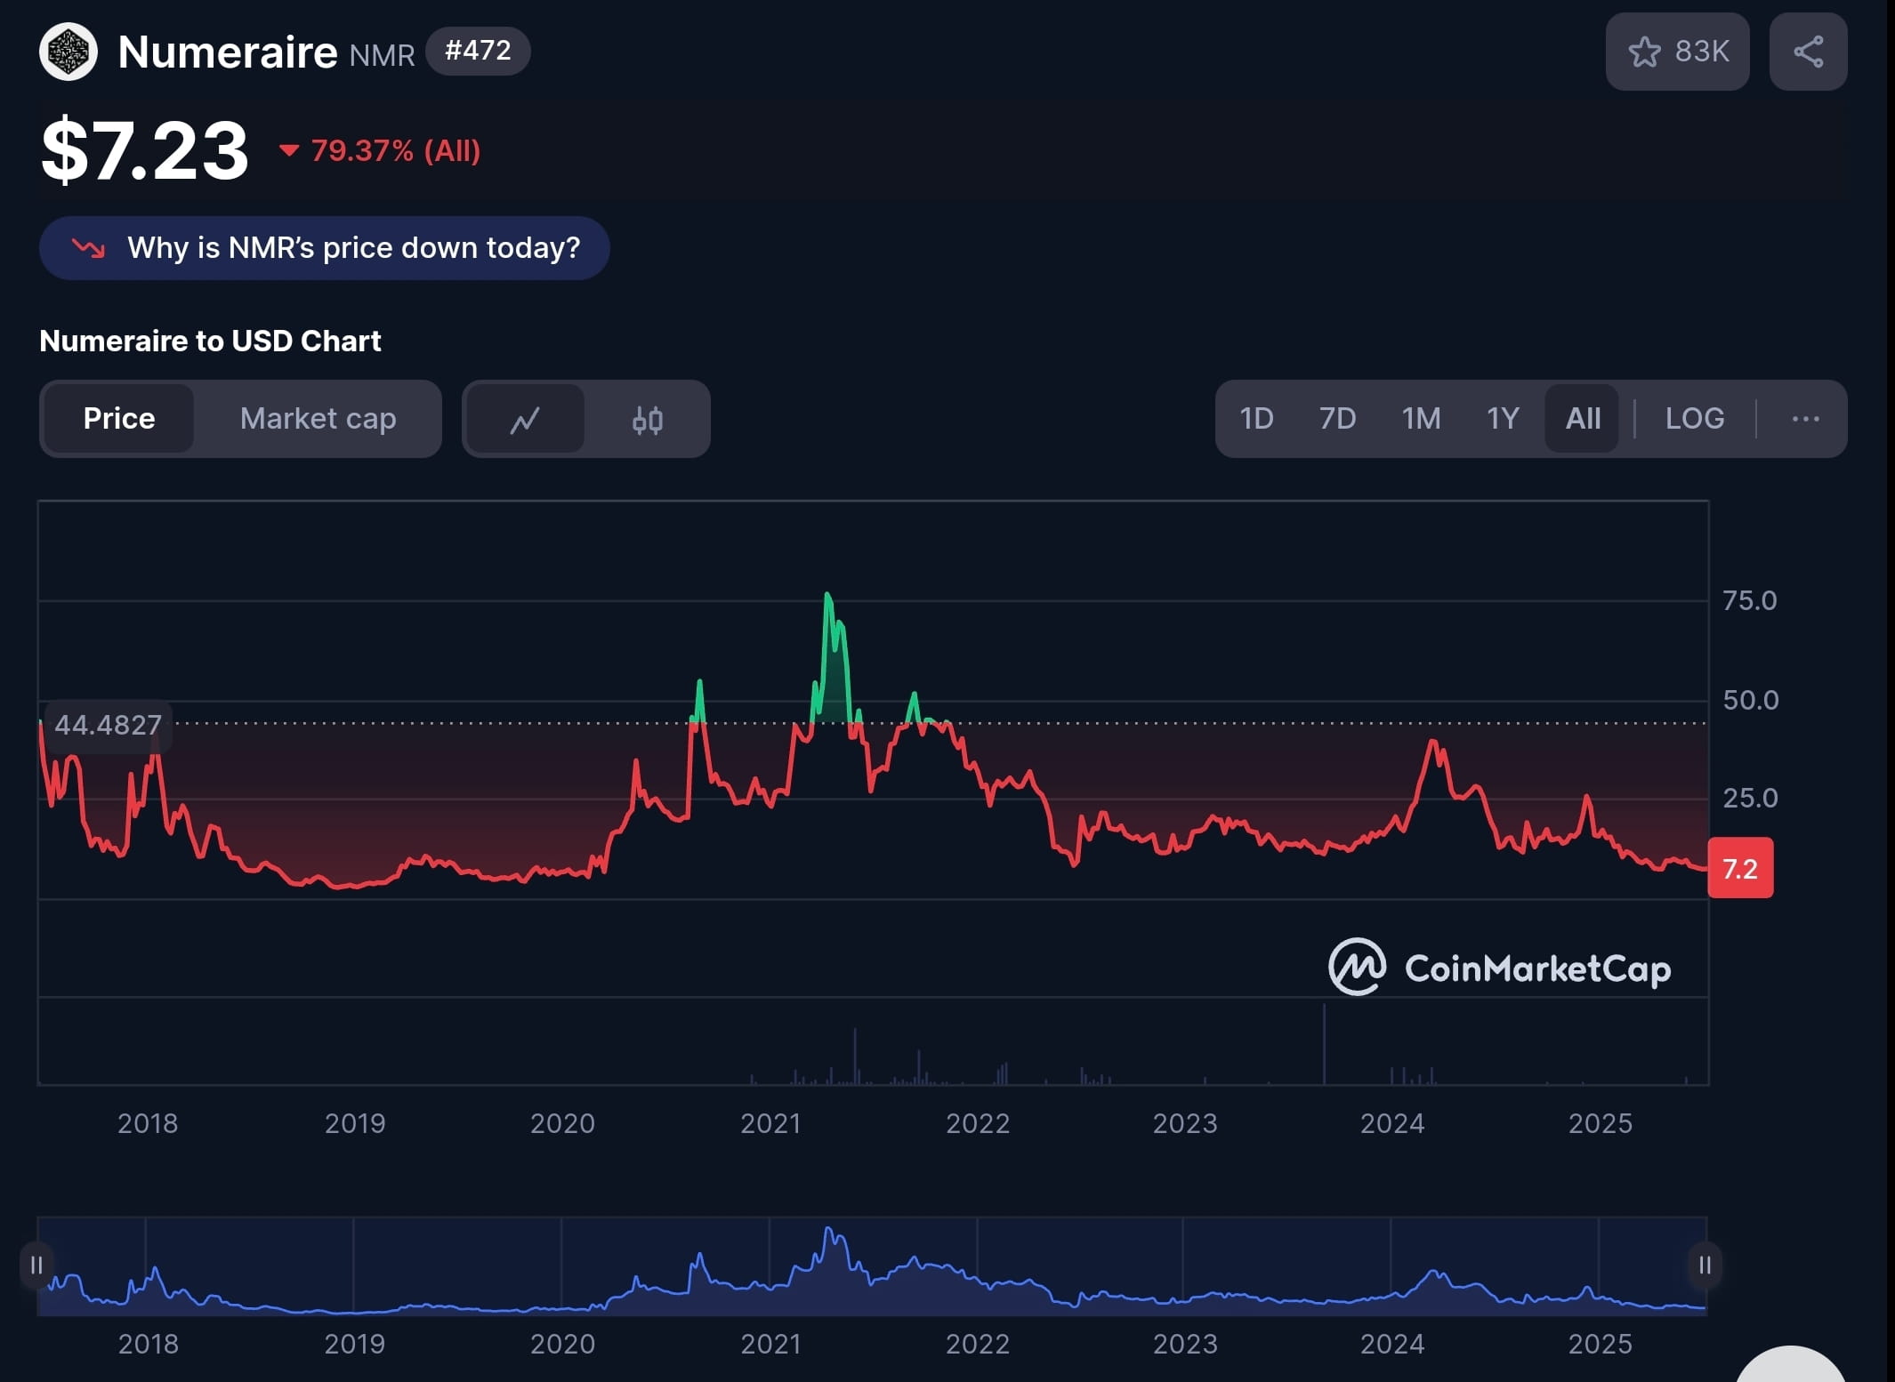Select the 1D time range

(1256, 418)
